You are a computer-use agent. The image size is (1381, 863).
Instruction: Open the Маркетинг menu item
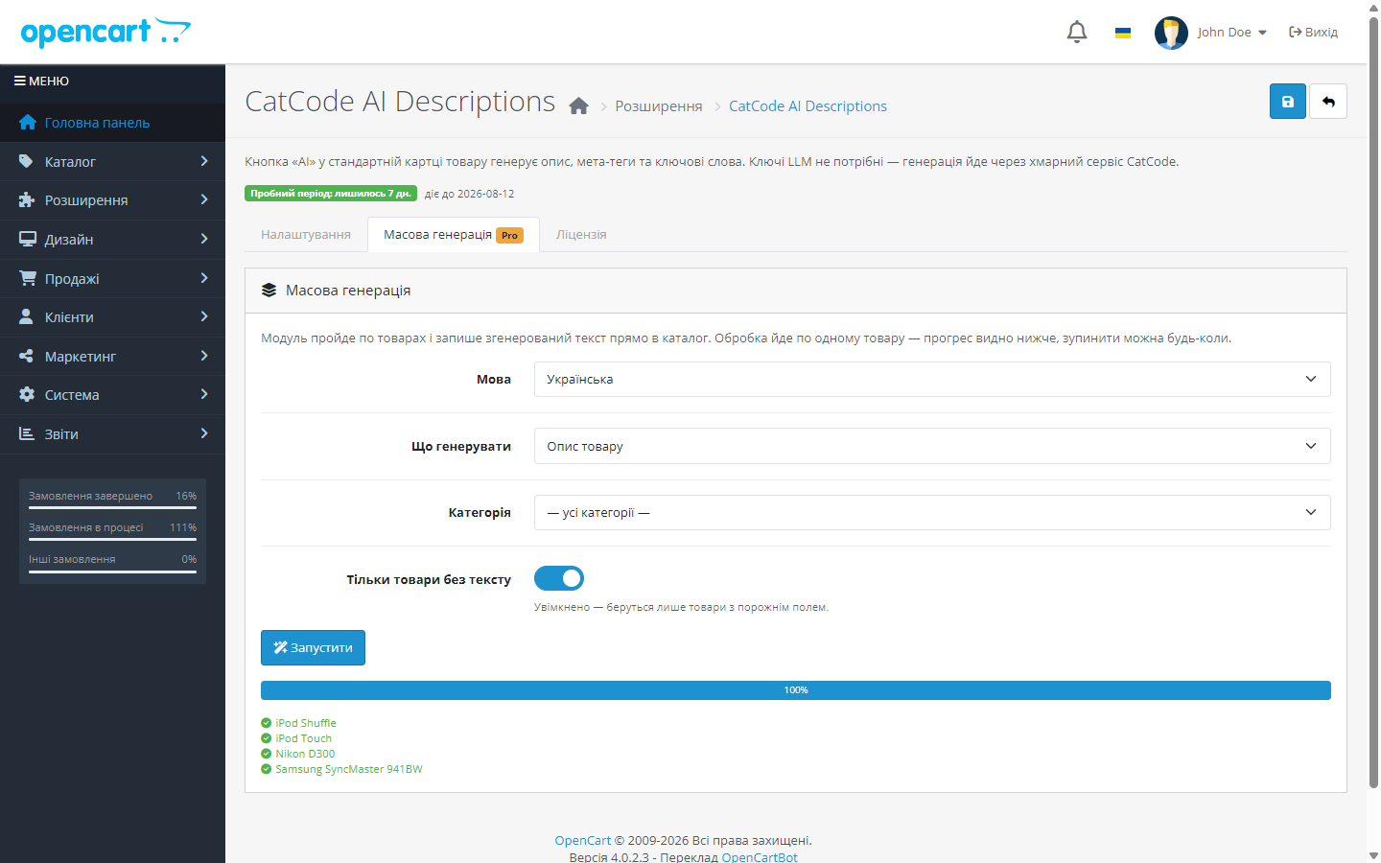click(112, 357)
